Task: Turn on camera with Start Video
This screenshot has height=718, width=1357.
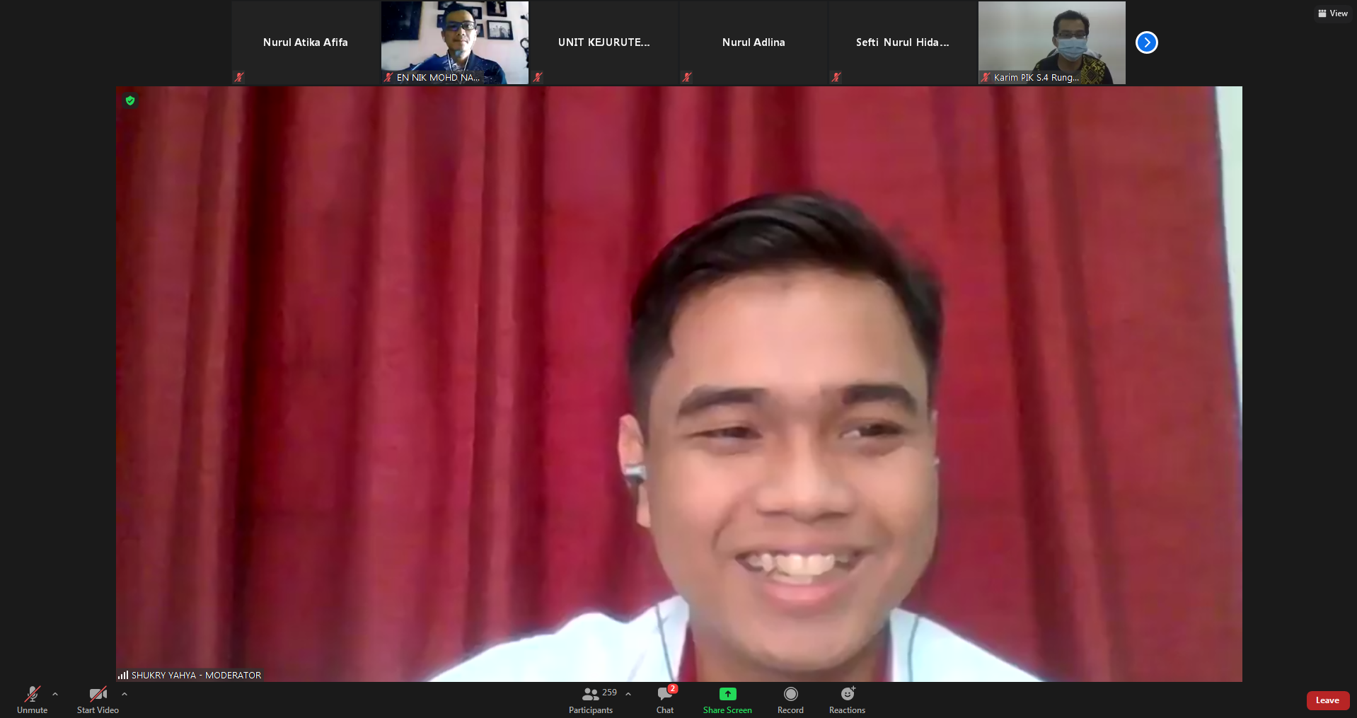Action: click(x=98, y=695)
